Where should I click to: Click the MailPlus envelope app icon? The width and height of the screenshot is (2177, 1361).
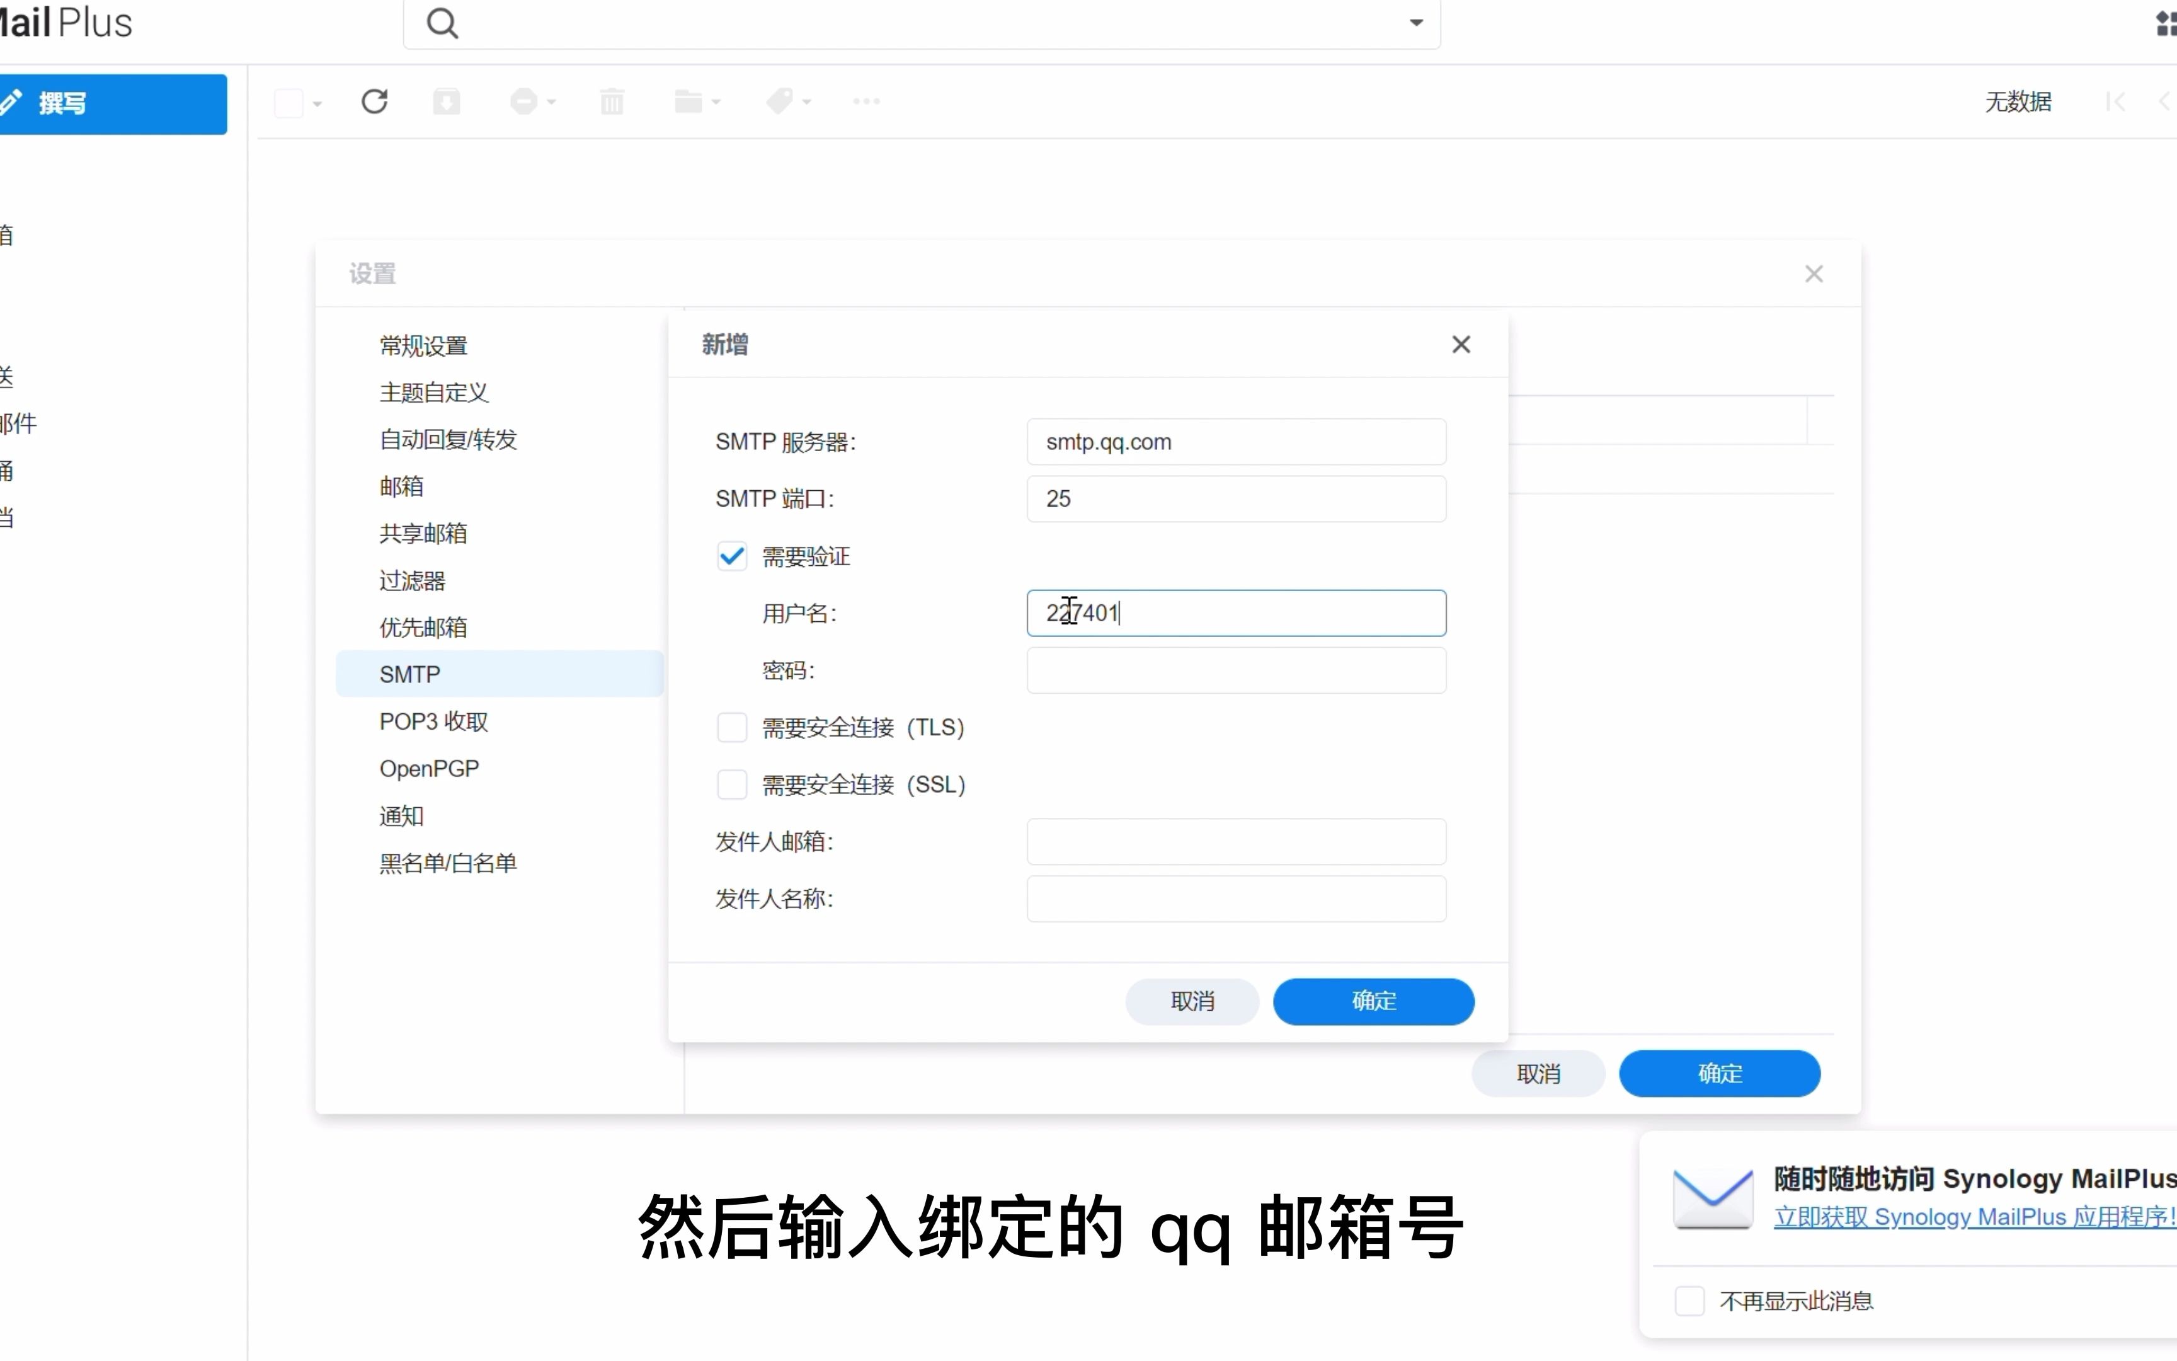coord(1713,1198)
